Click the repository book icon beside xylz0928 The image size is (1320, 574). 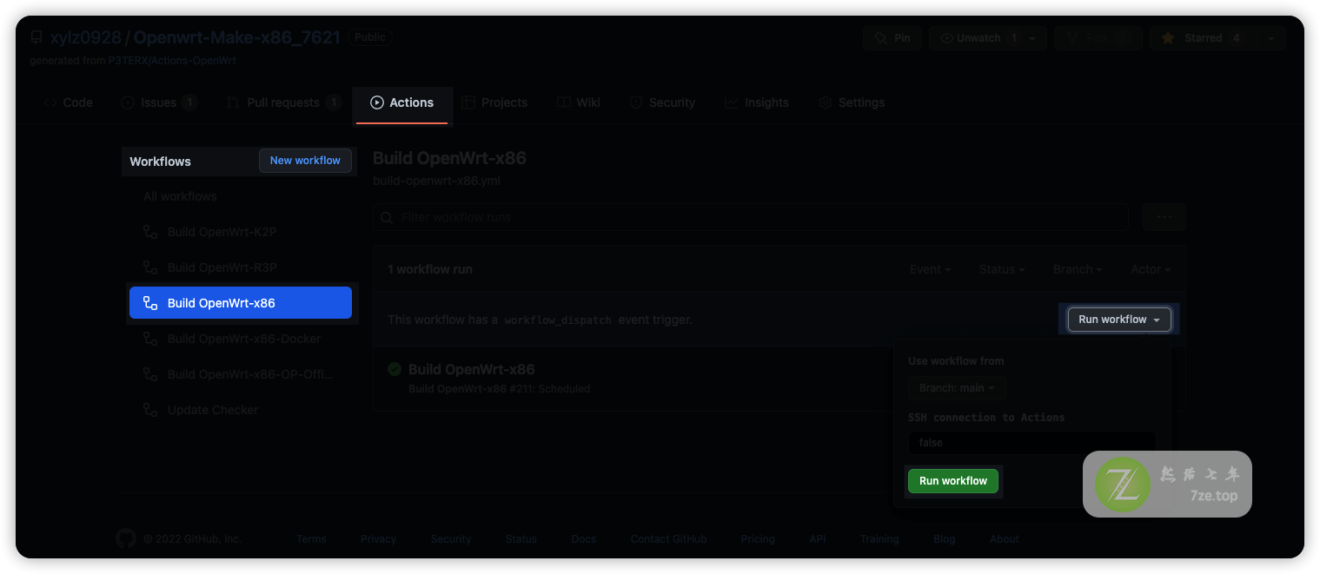click(x=35, y=36)
